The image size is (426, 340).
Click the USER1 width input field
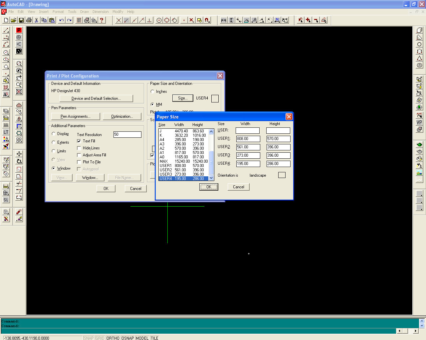coord(248,139)
